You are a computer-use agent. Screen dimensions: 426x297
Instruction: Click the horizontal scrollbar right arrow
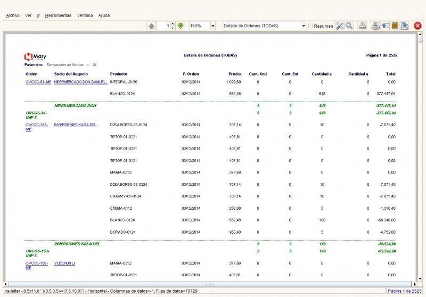tap(415, 284)
